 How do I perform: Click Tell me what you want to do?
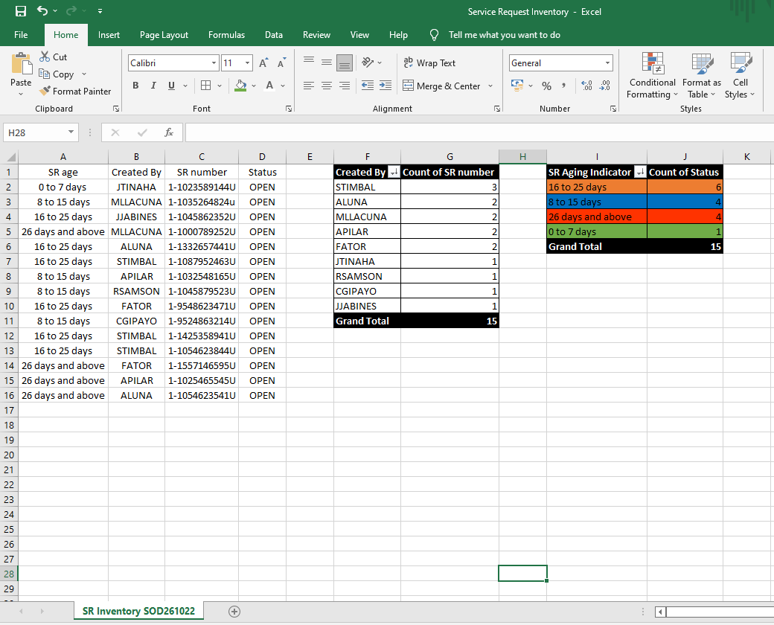click(x=504, y=34)
